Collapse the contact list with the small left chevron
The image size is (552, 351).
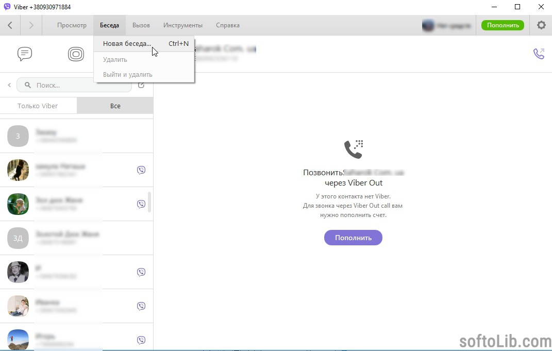point(9,85)
